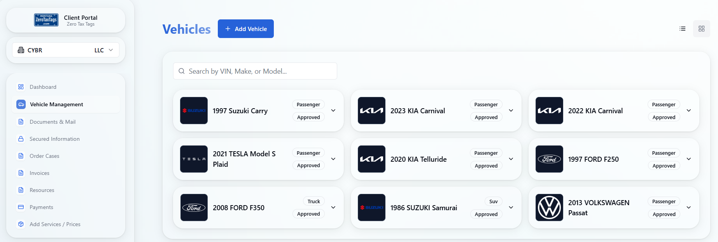Expand the 2023 KIA Carnival card
Image resolution: width=718 pixels, height=242 pixels.
[x=511, y=111]
